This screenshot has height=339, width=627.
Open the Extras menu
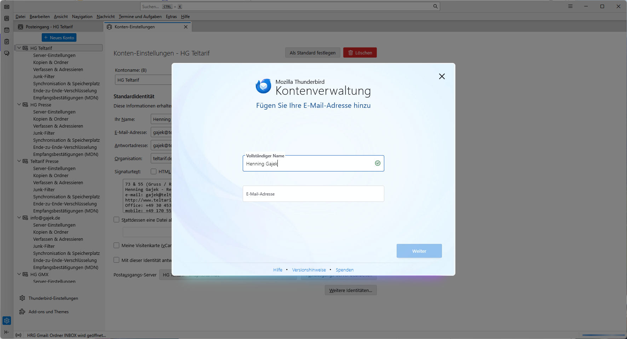click(171, 17)
